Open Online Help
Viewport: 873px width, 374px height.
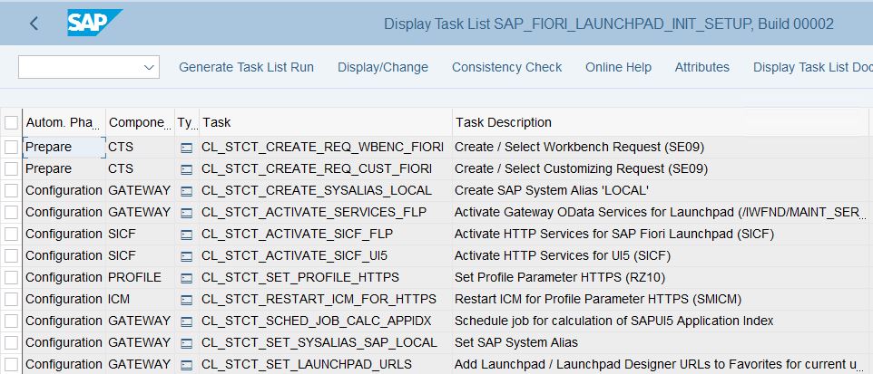pyautogui.click(x=618, y=67)
